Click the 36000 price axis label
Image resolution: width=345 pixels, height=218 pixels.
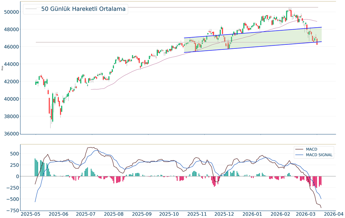pyautogui.click(x=11, y=134)
